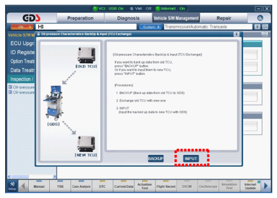Click the GDS cart image

[53, 103]
